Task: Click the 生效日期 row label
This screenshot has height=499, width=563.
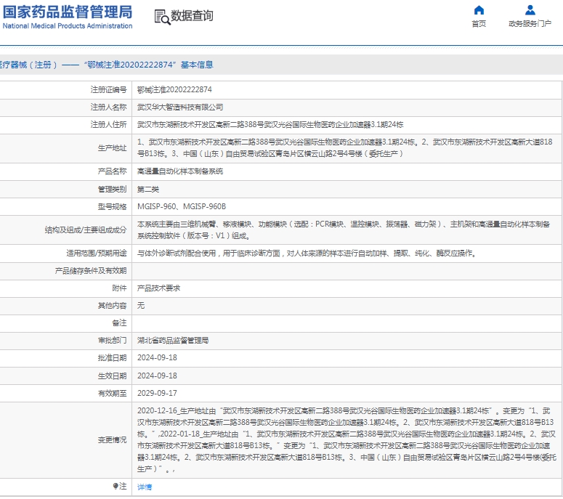Action: [x=112, y=376]
